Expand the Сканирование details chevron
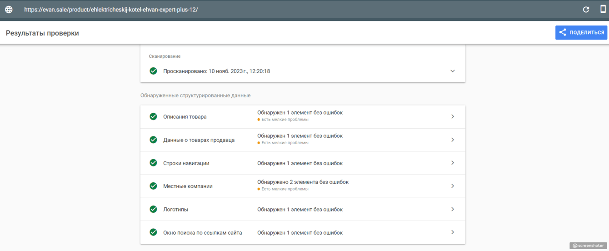Image resolution: width=609 pixels, height=251 pixels. (x=452, y=71)
